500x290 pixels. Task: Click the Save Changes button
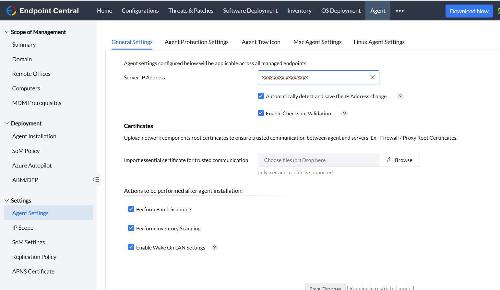325,287
